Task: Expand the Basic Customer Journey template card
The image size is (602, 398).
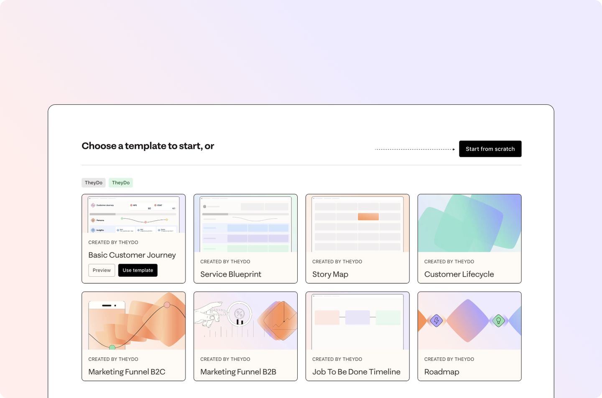Action: coord(133,255)
